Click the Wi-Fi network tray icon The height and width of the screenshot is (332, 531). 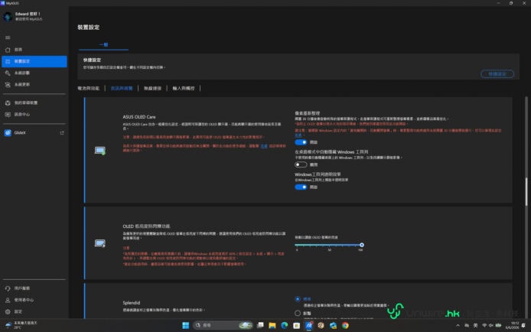[484, 325]
